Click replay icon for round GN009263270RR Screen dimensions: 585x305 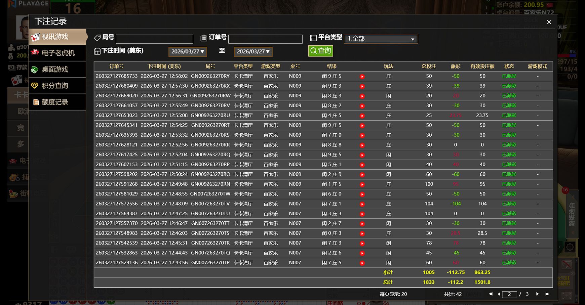pos(362,145)
